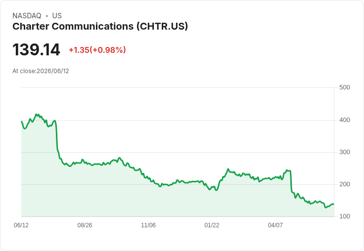
Task: Click the sharp price drop after 04/07
Action: [291, 181]
